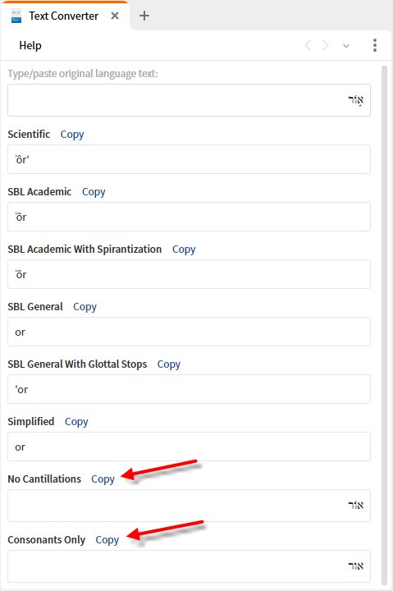
Task: Open the Help menu
Action: click(x=30, y=46)
